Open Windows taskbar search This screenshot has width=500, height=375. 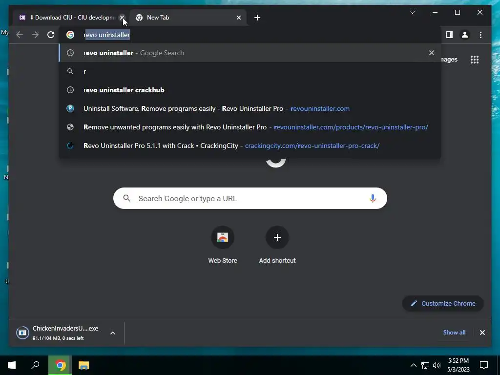pyautogui.click(x=35, y=365)
